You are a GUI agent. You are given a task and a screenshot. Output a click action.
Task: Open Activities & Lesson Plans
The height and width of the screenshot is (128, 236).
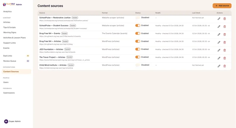15,38
